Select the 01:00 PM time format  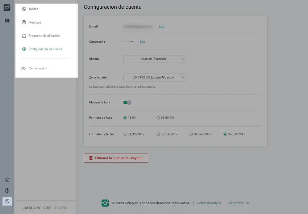point(158,118)
